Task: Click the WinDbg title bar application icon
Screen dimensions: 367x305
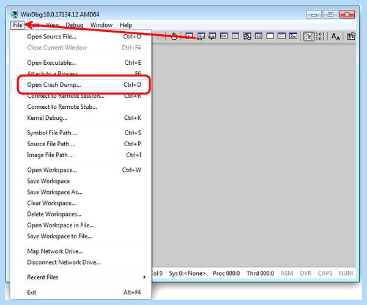Action: [x=14, y=14]
